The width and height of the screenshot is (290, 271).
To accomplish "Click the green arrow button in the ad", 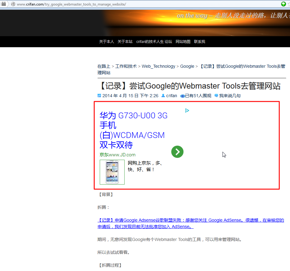I will click(x=177, y=152).
